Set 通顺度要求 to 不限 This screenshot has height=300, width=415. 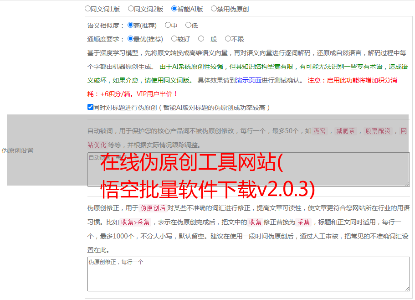pos(228,39)
